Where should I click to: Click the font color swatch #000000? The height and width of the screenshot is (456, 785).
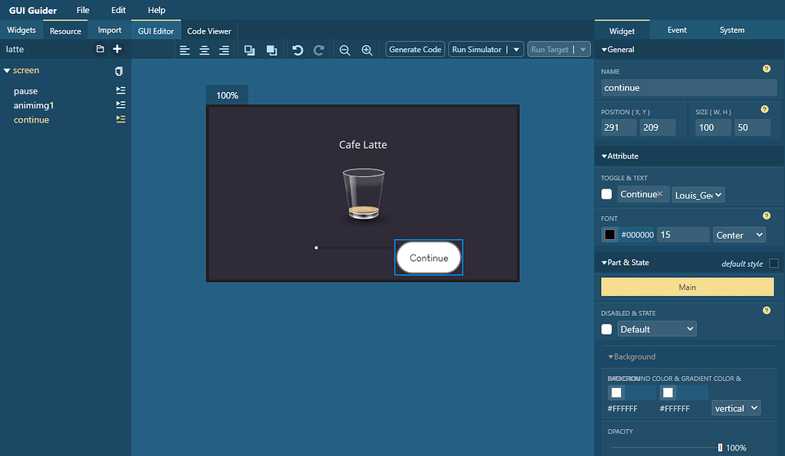pos(611,235)
